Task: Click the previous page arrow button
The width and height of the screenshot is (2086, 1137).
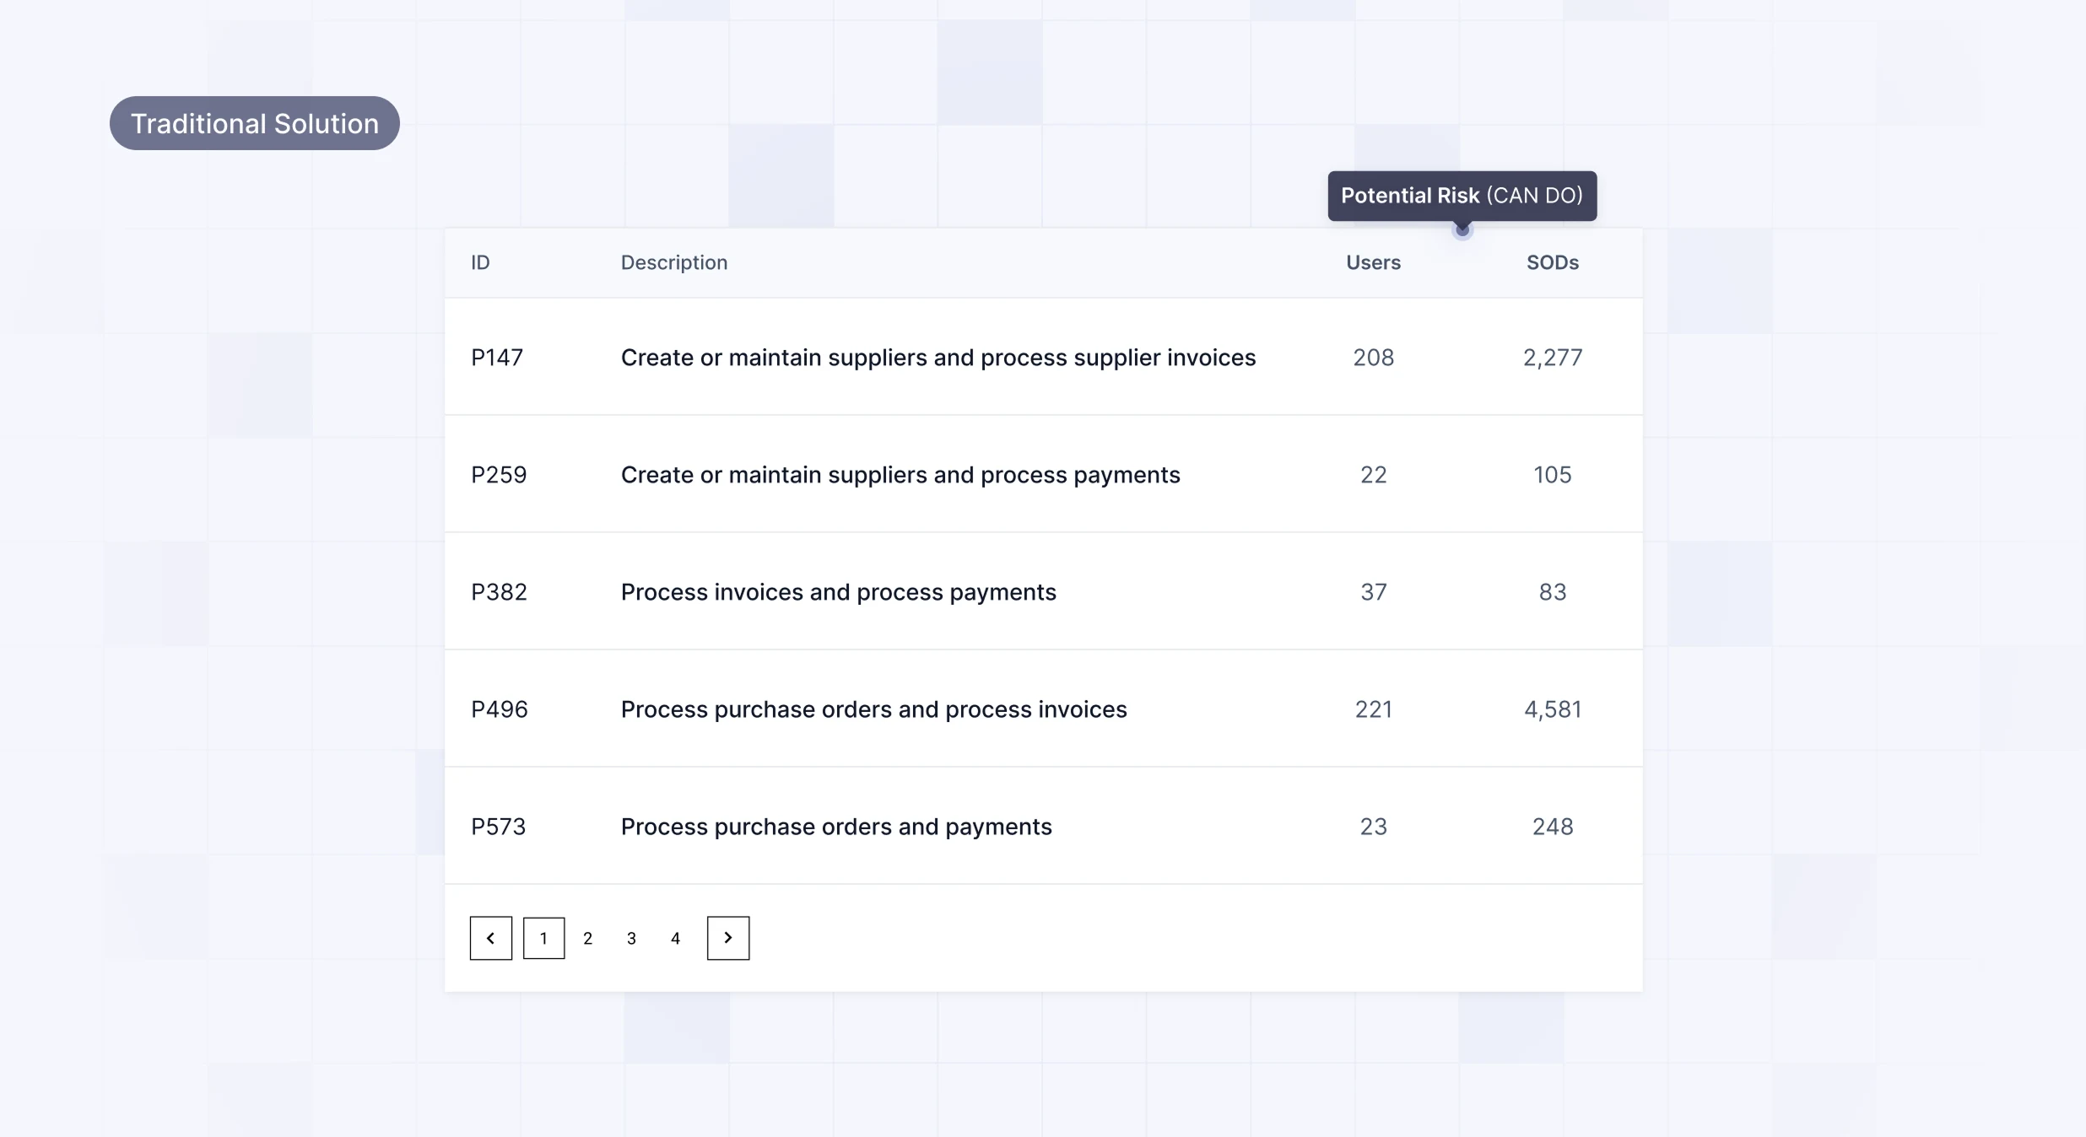Action: [x=490, y=938]
